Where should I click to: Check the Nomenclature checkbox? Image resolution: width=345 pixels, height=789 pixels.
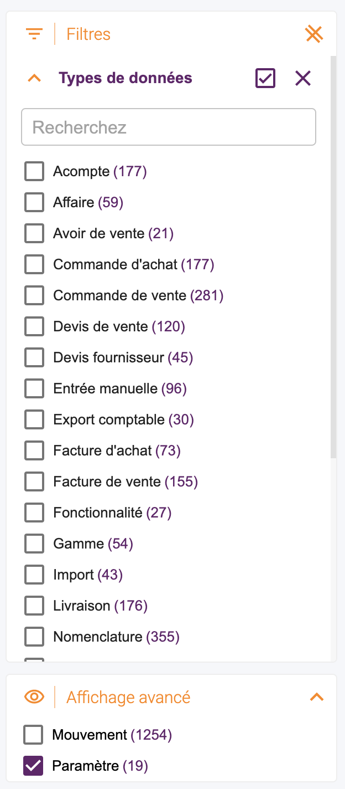pos(34,637)
